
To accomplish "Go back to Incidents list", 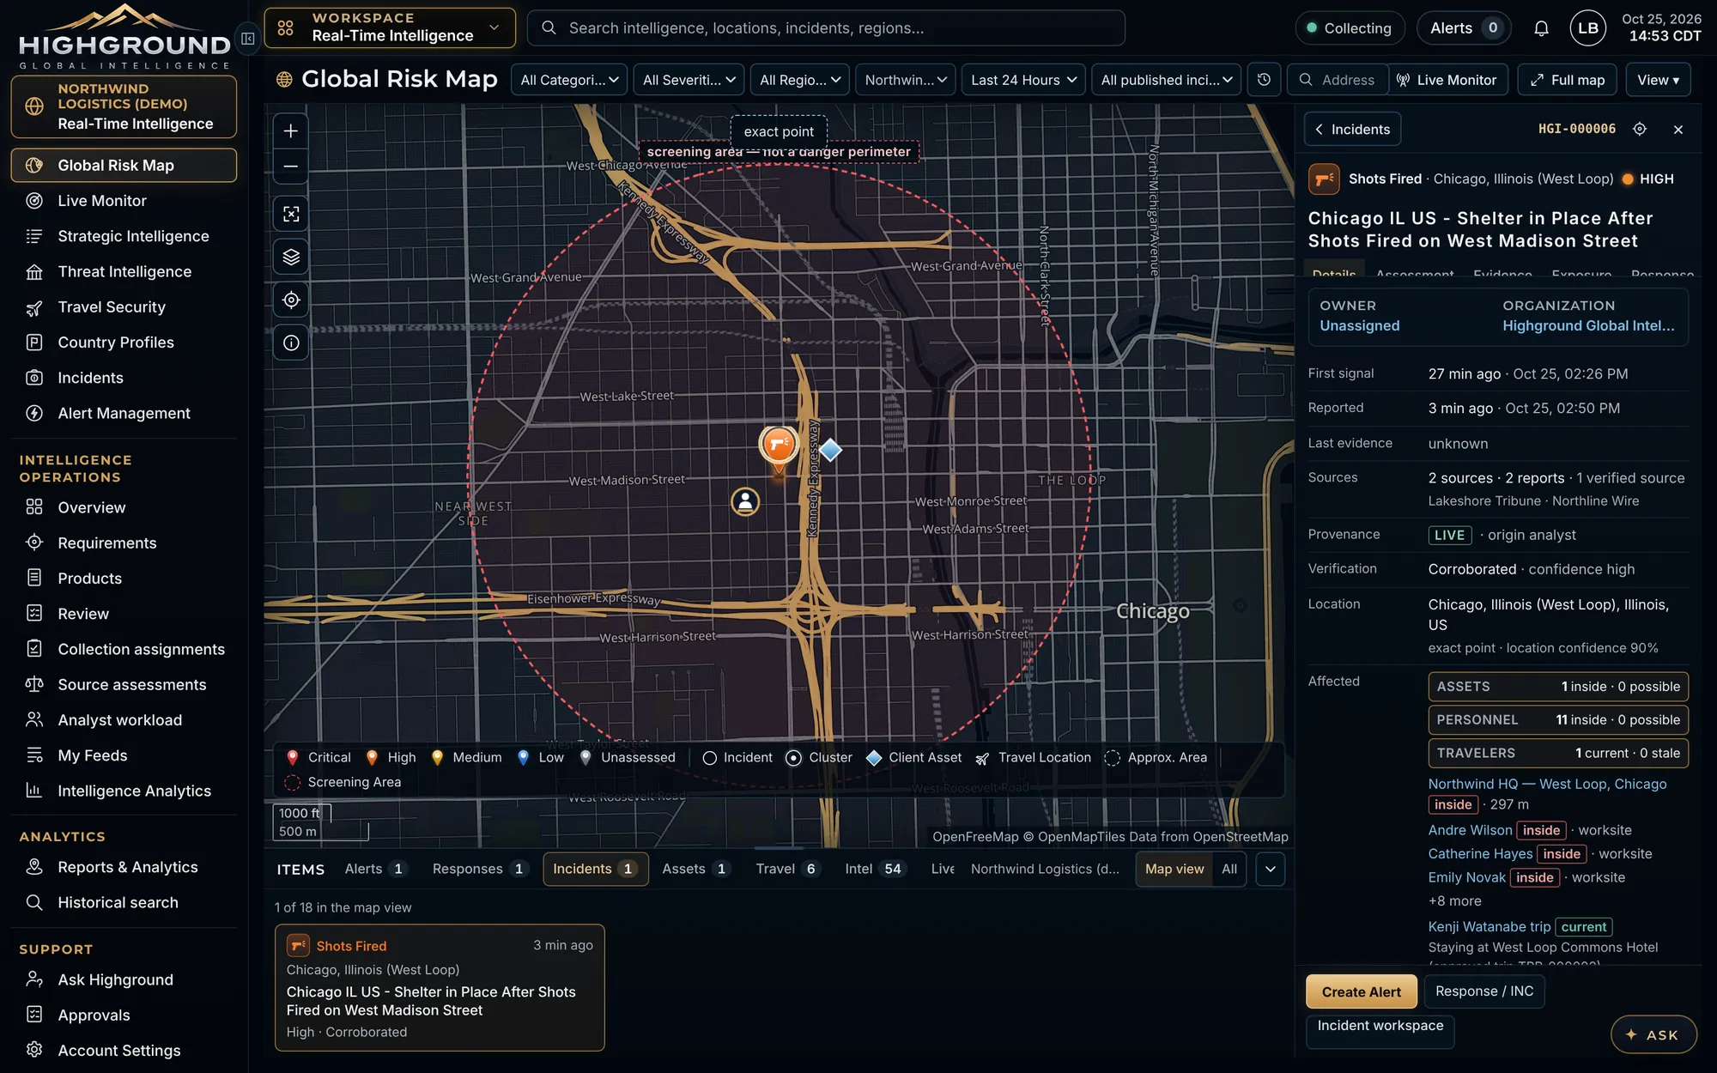I will coord(1353,130).
